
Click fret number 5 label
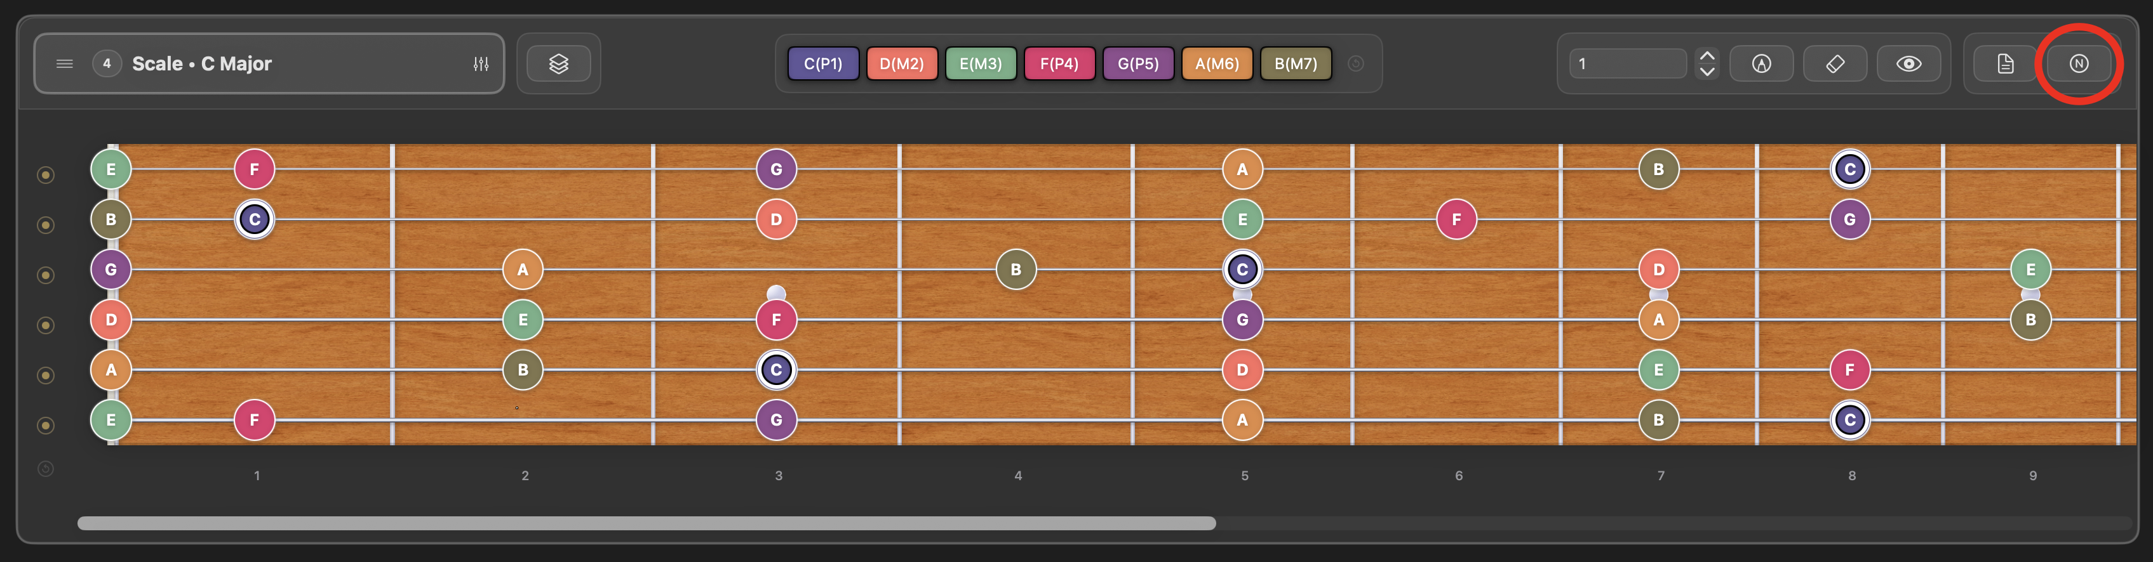click(x=1245, y=475)
